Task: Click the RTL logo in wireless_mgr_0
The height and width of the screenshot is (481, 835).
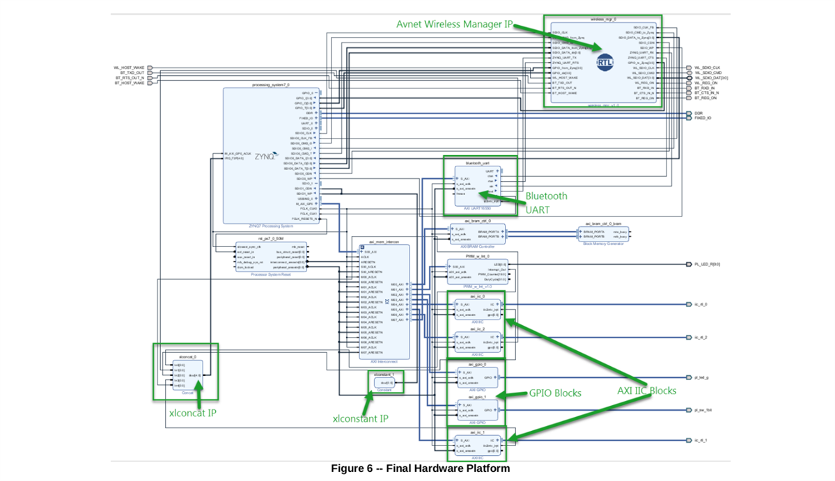Action: point(604,62)
